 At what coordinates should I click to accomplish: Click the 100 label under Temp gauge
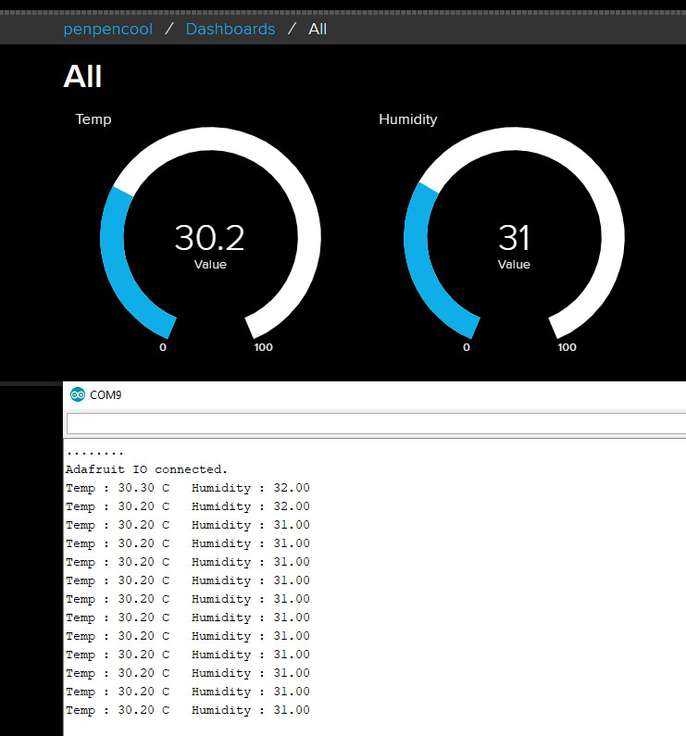[x=264, y=347]
